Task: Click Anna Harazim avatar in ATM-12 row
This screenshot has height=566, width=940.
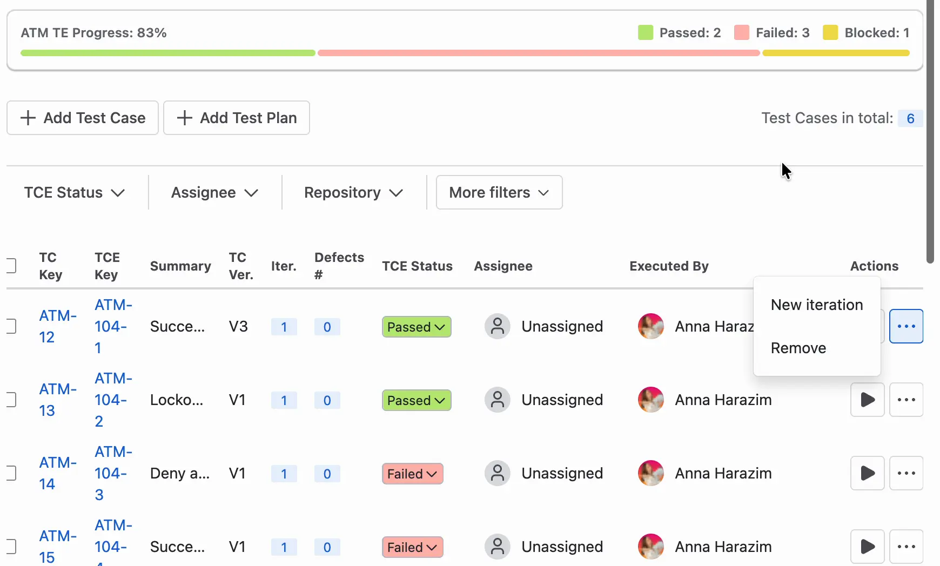Action: click(651, 326)
